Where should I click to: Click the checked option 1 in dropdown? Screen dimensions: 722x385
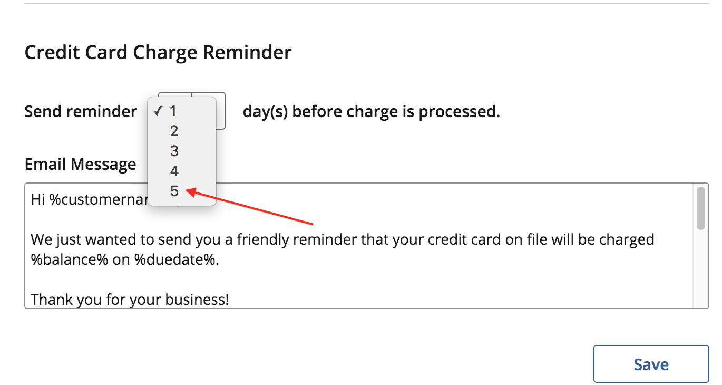click(x=173, y=111)
